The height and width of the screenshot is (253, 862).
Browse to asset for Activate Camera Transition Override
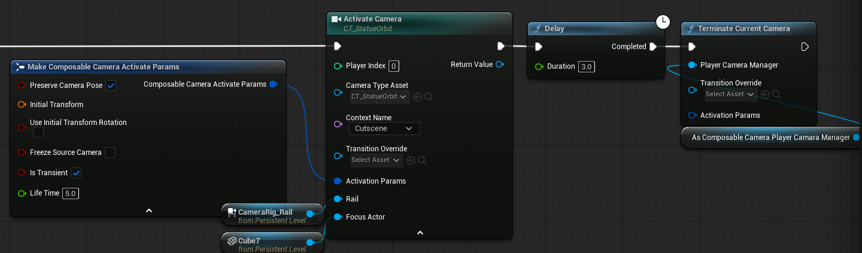pos(421,160)
